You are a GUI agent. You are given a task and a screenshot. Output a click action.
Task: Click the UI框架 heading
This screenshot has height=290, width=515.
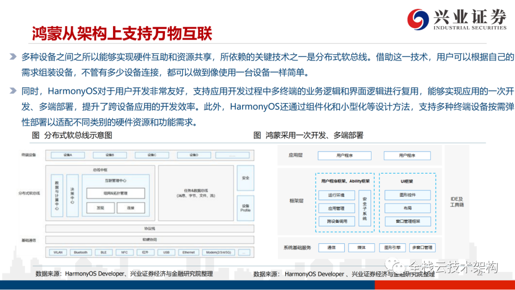pos(407,181)
